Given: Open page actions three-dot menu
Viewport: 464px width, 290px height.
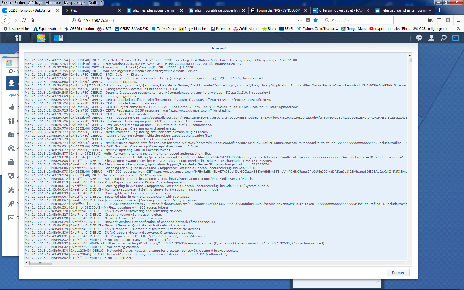Looking at the screenshot, I should pos(300,20).
